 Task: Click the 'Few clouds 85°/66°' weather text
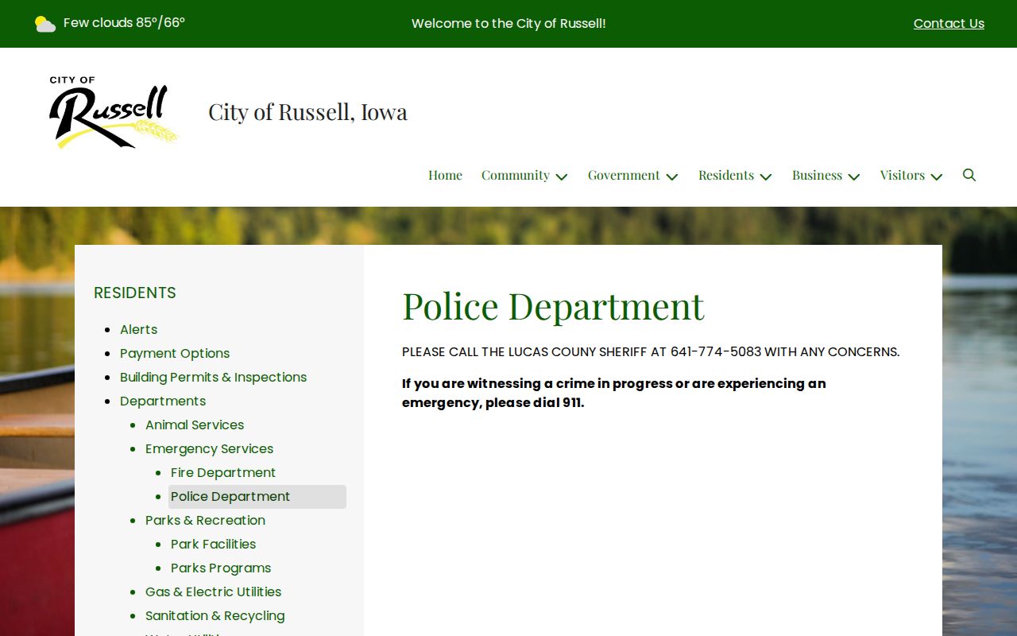pyautogui.click(x=124, y=23)
